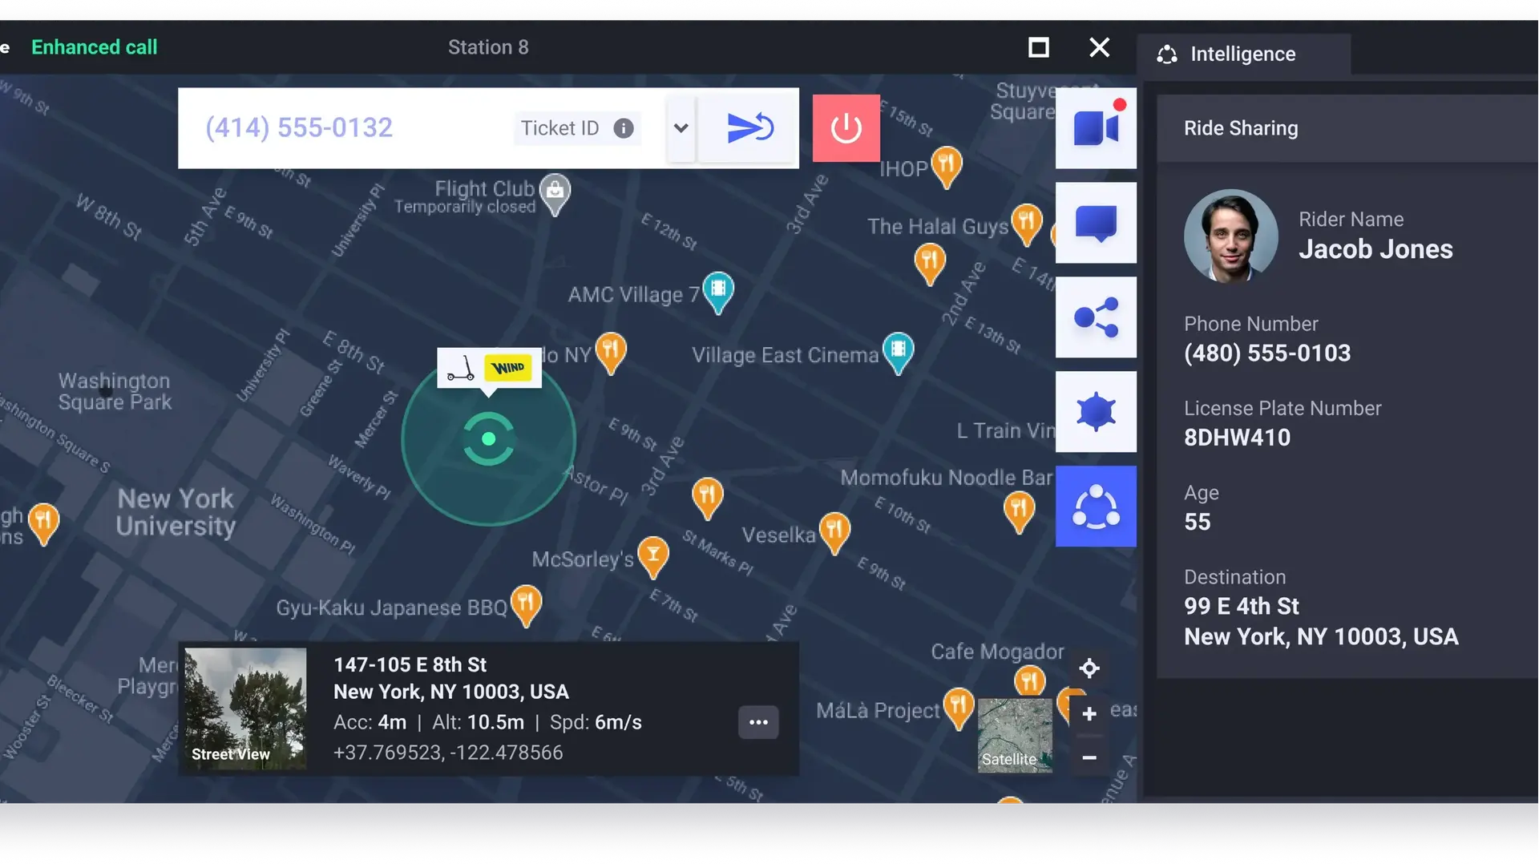Image resolution: width=1539 pixels, height=864 pixels.
Task: Click the Flight Club shop pin
Action: pyautogui.click(x=555, y=193)
